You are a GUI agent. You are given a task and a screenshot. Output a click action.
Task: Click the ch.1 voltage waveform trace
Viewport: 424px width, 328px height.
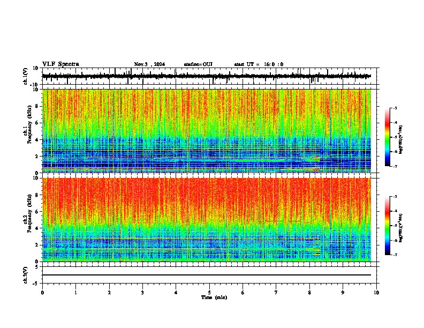tap(207, 76)
